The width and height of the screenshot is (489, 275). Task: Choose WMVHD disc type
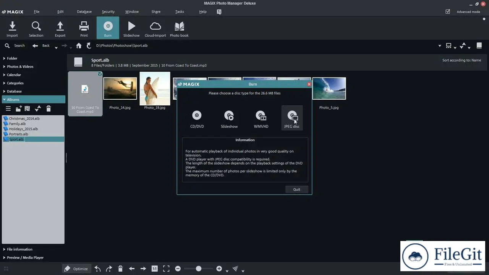[x=261, y=119]
